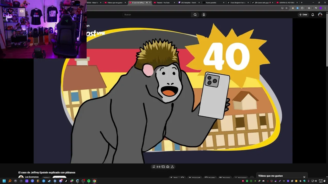This screenshot has width=328, height=184.
Task: Focus the Buscar search field
Action: point(157,15)
